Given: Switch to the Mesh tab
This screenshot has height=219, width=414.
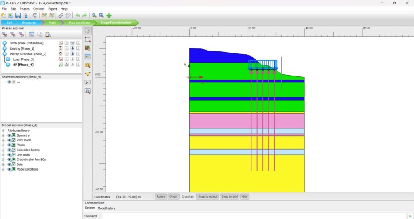Looking at the screenshot, I should coord(52,23).
